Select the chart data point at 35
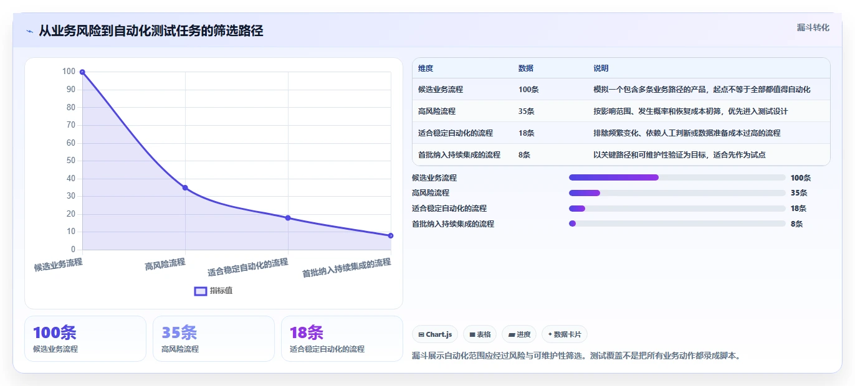 pyautogui.click(x=185, y=188)
